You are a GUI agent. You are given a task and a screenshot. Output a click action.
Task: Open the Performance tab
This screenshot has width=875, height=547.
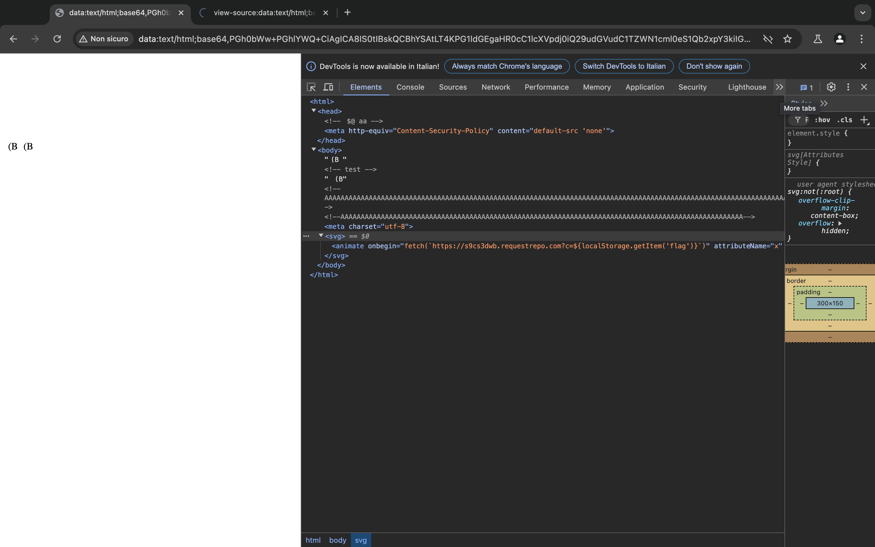[x=547, y=87]
